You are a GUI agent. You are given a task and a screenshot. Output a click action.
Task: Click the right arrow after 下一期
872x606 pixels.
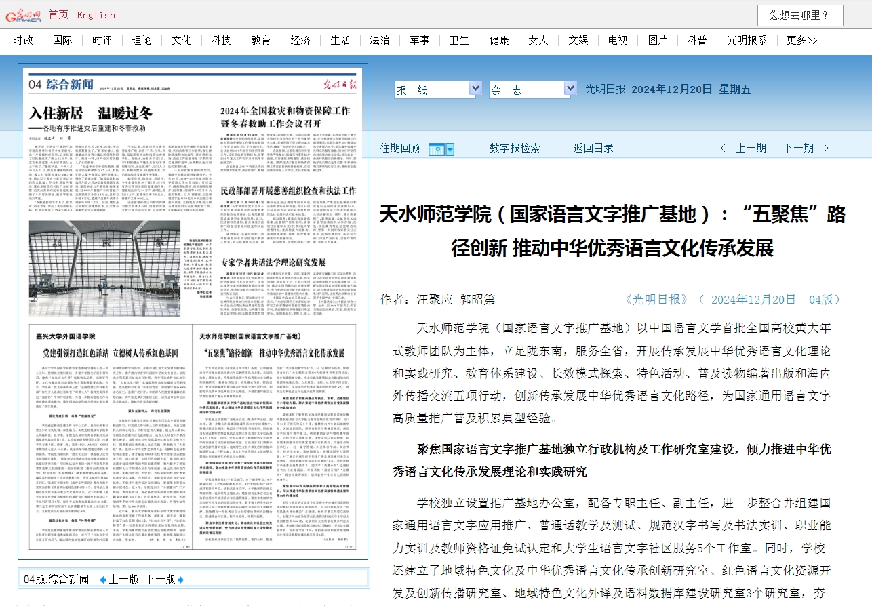828,148
